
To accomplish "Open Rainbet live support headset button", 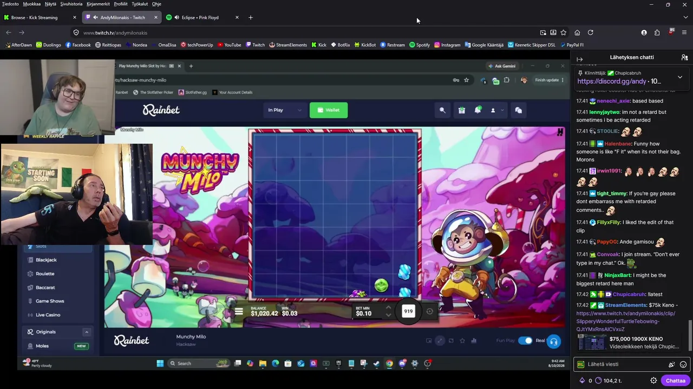I will tap(553, 341).
